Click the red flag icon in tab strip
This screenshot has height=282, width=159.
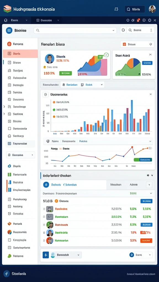tap(138, 20)
